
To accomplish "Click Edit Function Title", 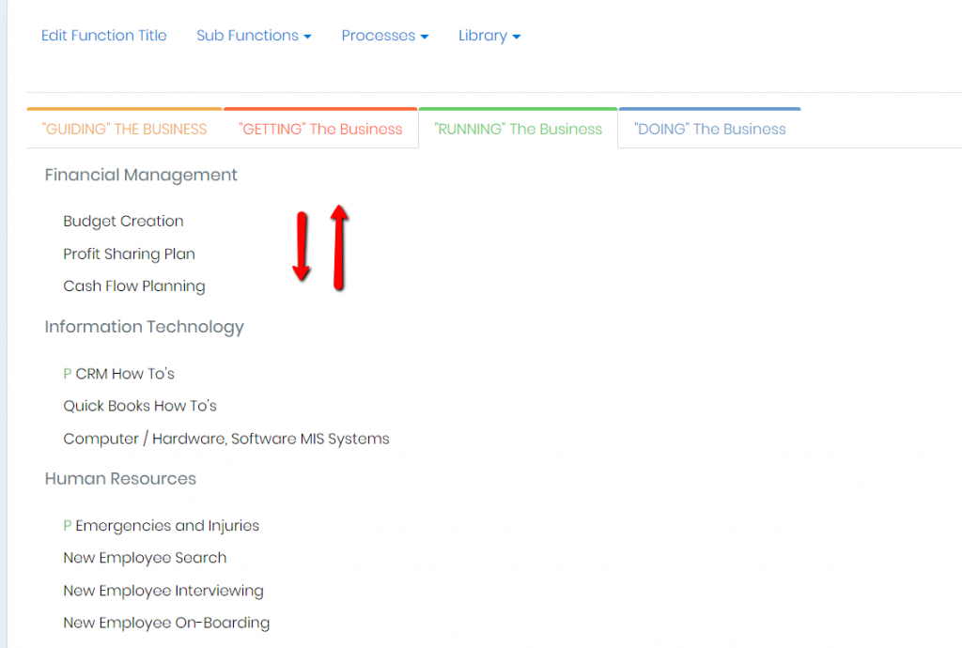I will point(103,35).
